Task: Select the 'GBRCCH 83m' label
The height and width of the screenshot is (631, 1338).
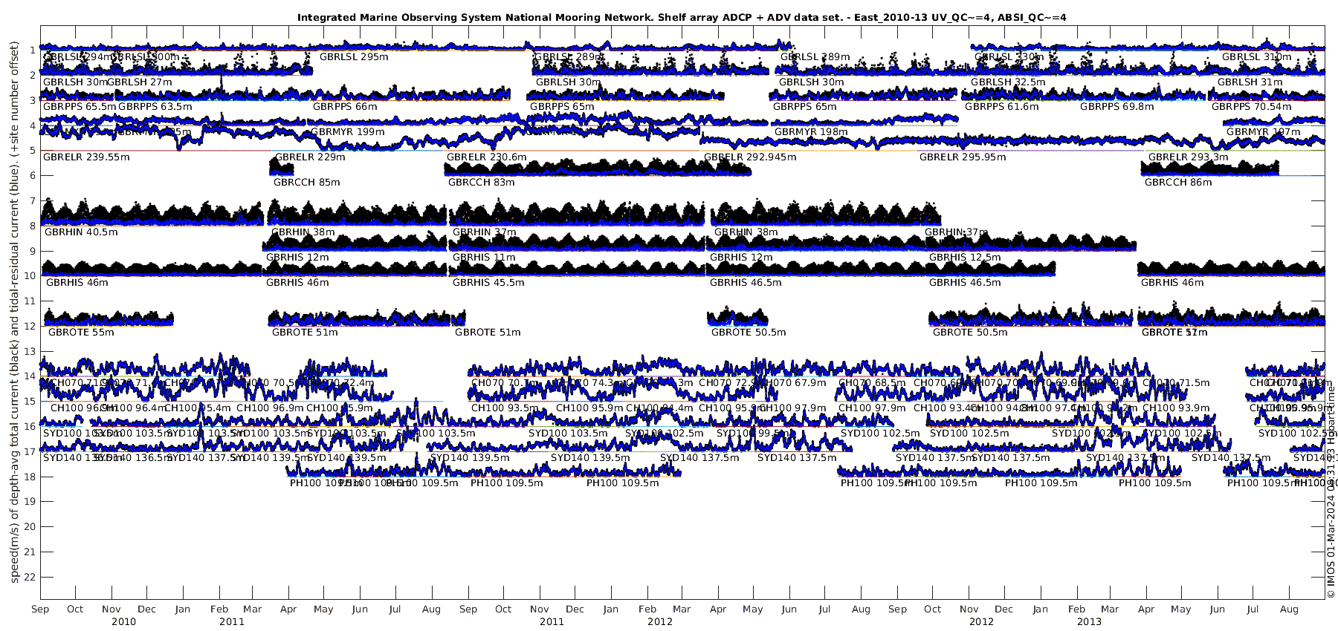Action: pos(481,182)
